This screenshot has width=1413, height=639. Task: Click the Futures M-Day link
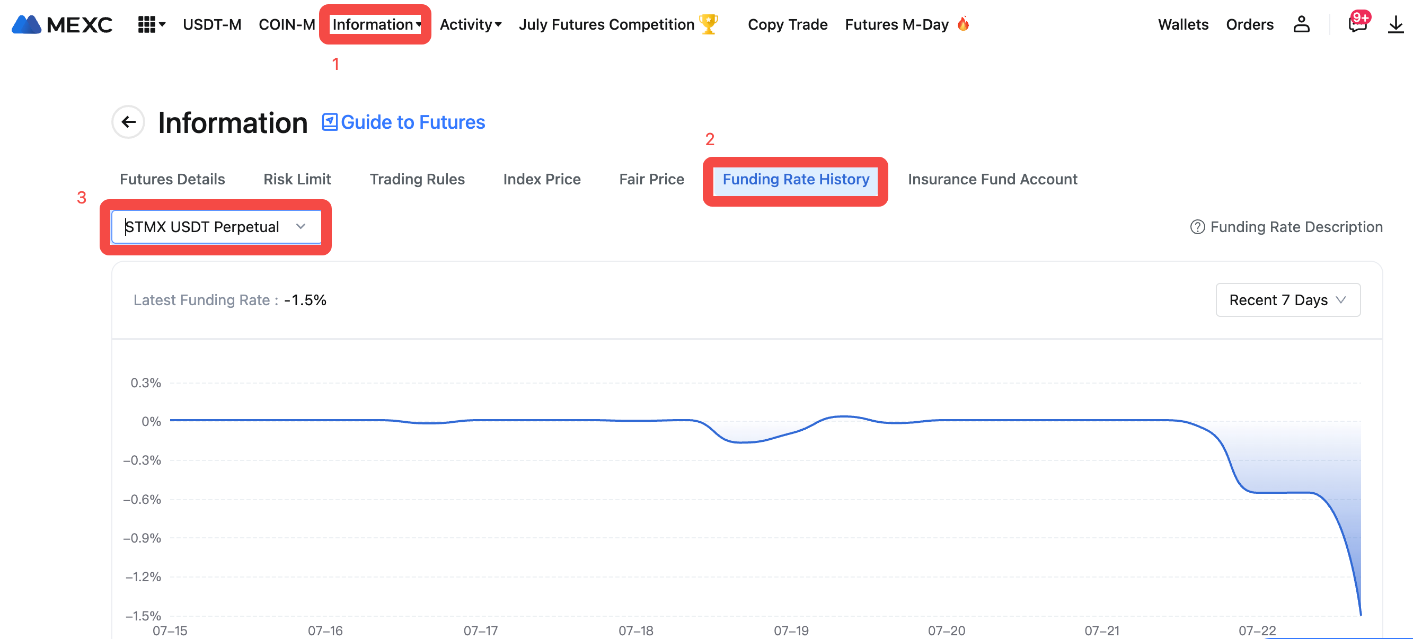coord(896,24)
